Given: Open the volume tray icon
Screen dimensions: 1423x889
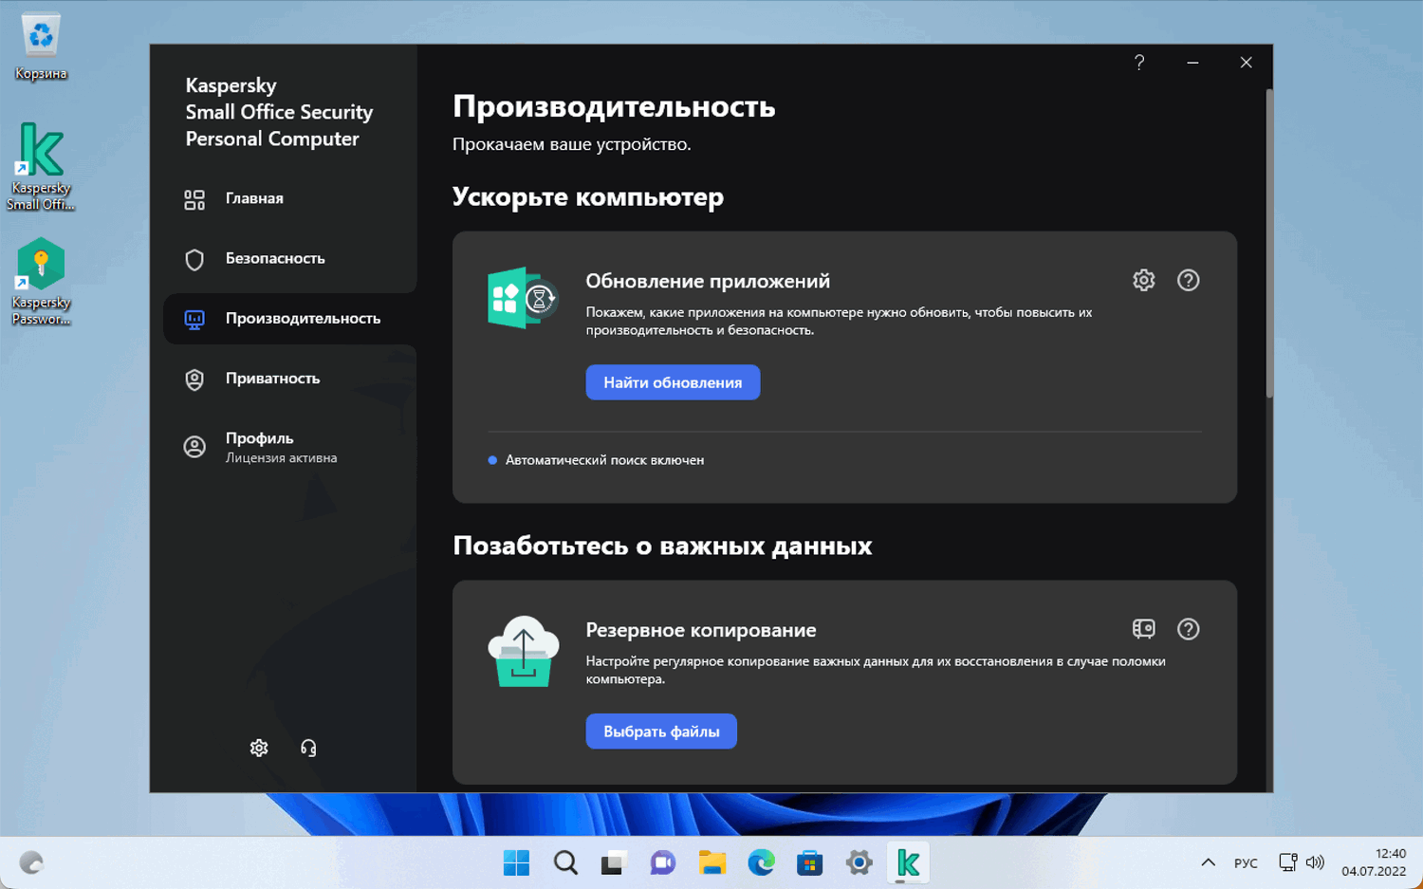Looking at the screenshot, I should point(1315,862).
